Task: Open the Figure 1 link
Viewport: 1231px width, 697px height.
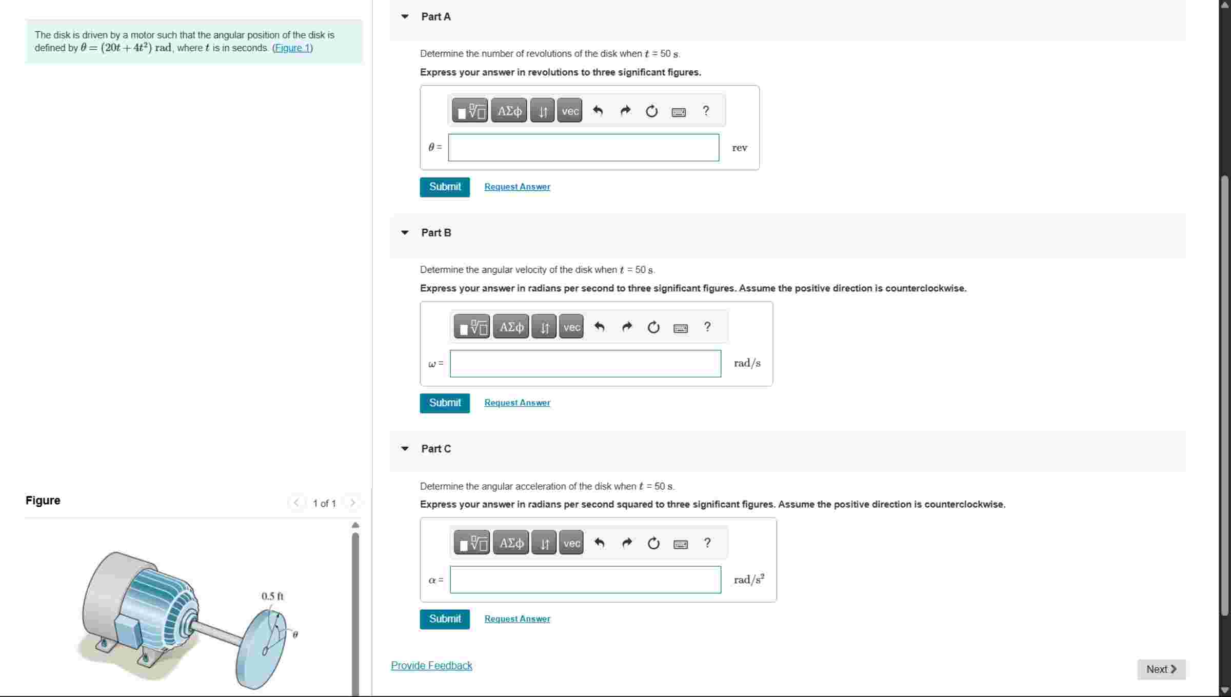Action: coord(292,48)
